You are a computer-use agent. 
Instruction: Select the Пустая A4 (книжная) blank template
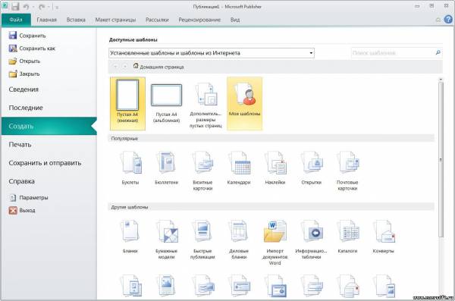pyautogui.click(x=127, y=103)
